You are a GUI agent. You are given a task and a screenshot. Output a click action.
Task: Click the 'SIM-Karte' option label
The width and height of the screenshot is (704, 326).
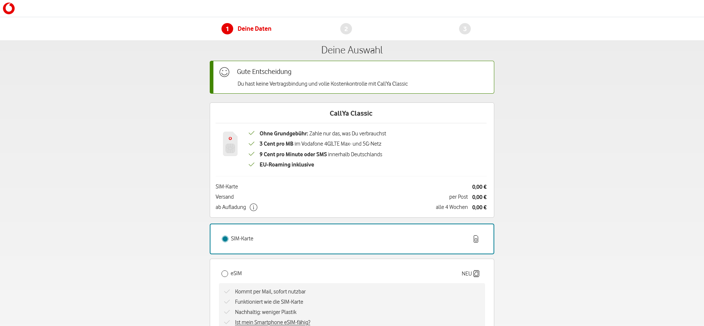[242, 239]
